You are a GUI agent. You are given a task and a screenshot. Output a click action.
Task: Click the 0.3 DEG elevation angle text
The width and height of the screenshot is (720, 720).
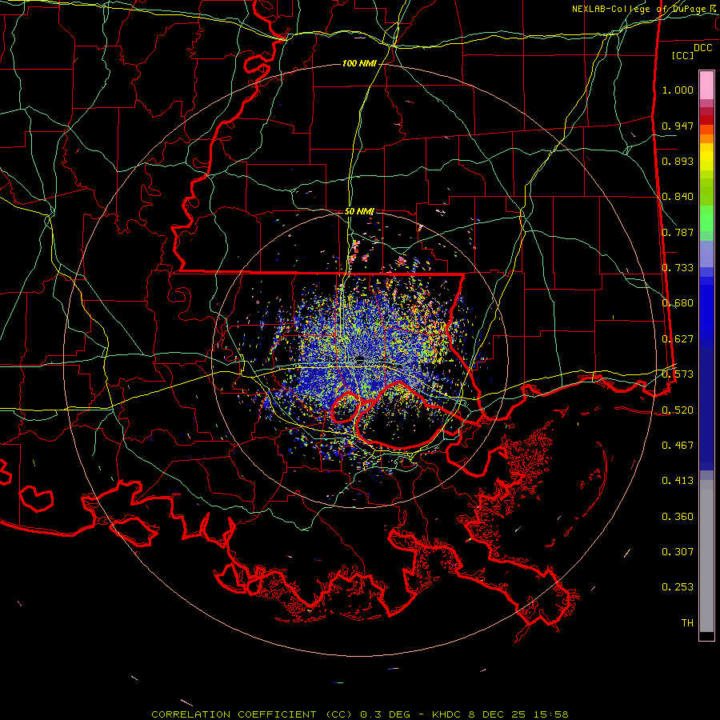coord(385,714)
